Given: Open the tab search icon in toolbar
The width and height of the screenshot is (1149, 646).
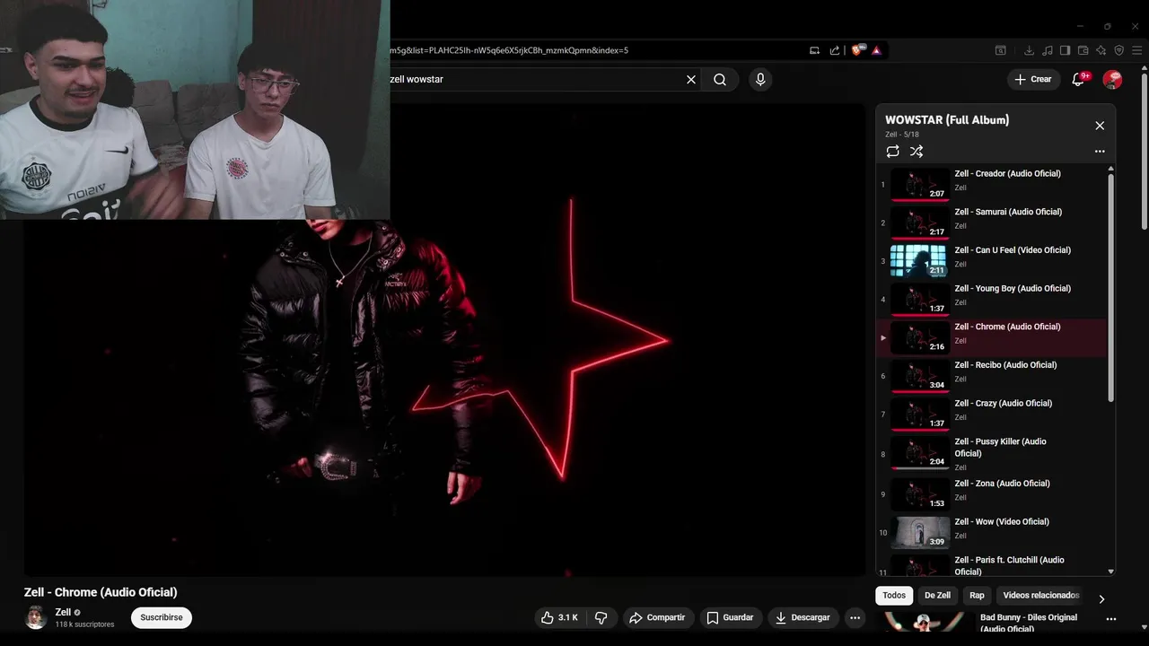Looking at the screenshot, I should point(1000,50).
